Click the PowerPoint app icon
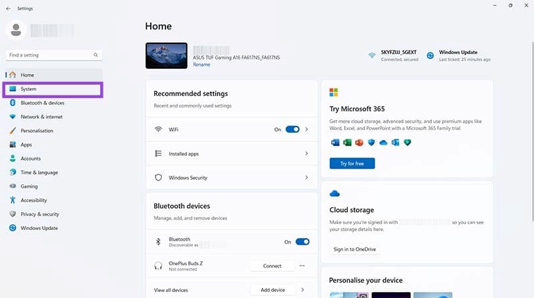The width and height of the screenshot is (534, 298). pos(359,143)
